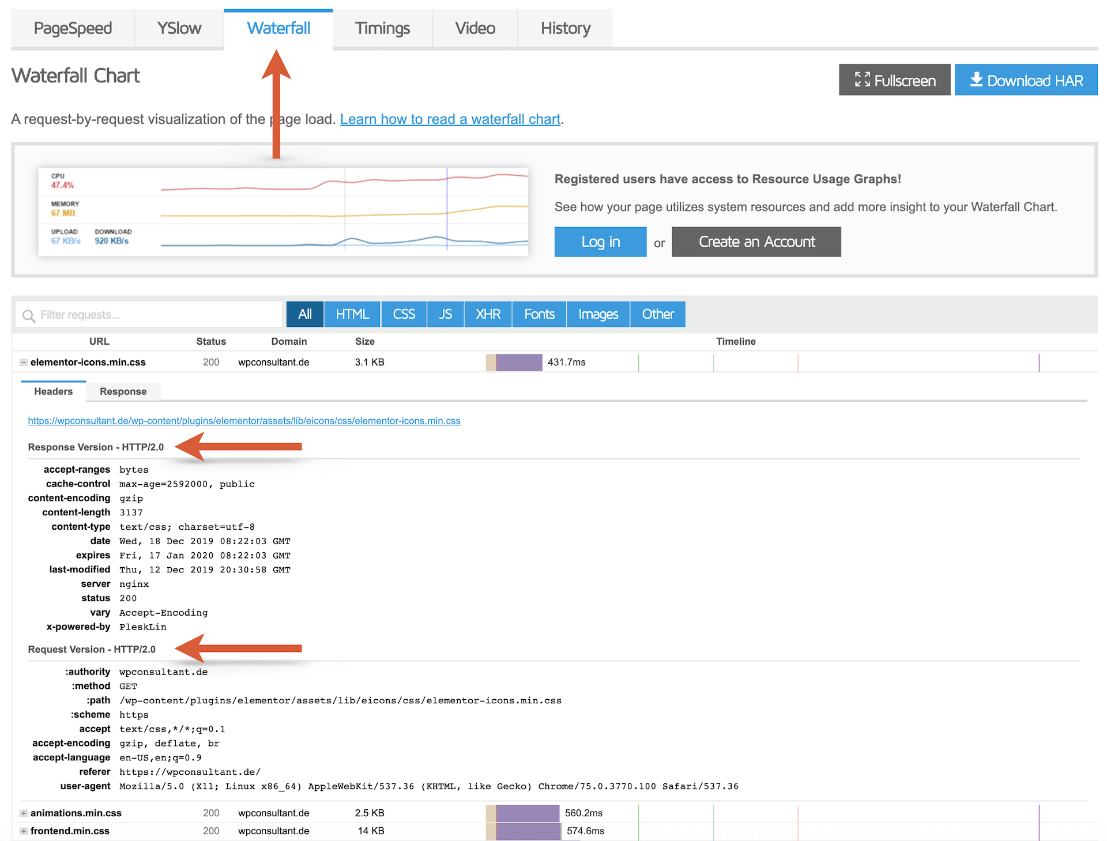The image size is (1107, 841).
Task: Click the Domain column header
Action: tap(289, 341)
